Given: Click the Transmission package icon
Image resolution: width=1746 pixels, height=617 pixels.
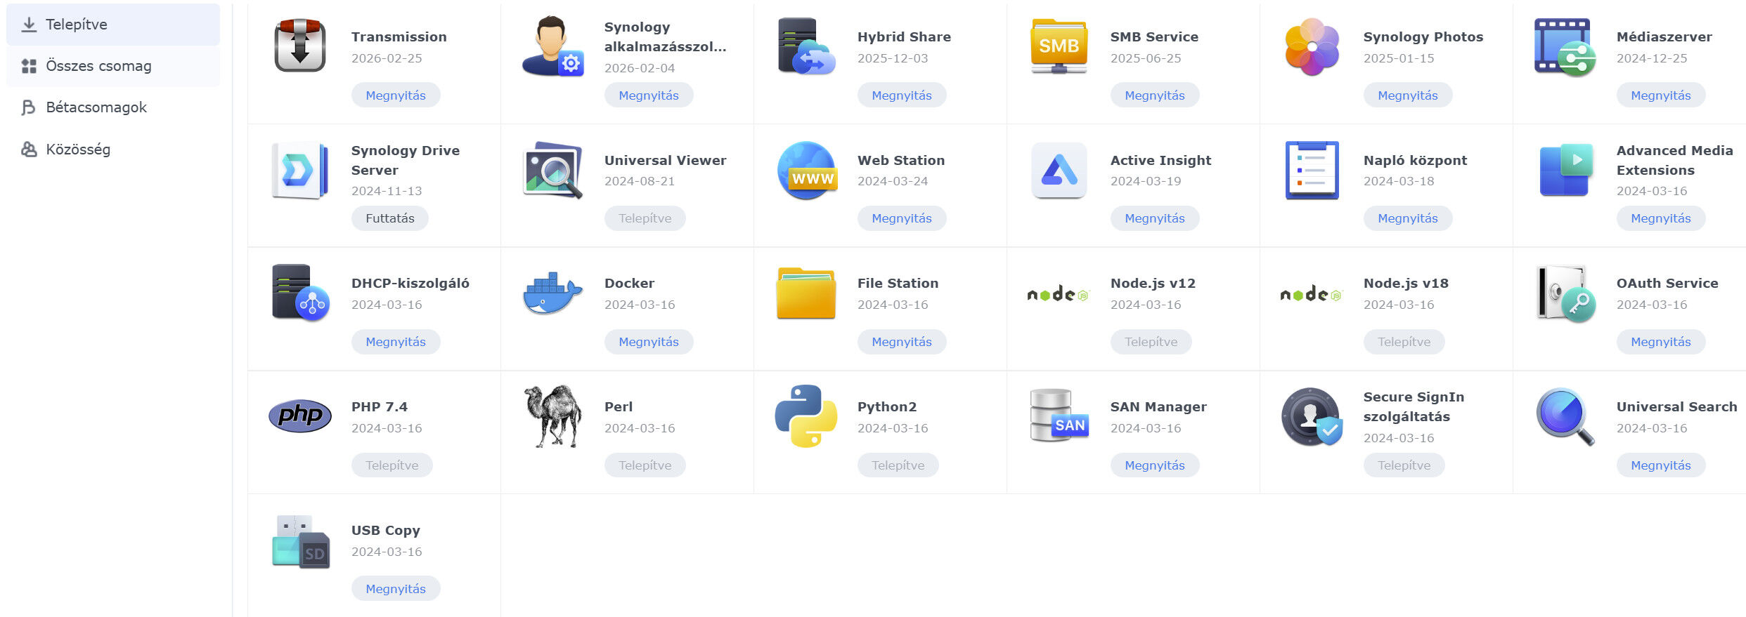Looking at the screenshot, I should pyautogui.click(x=300, y=46).
